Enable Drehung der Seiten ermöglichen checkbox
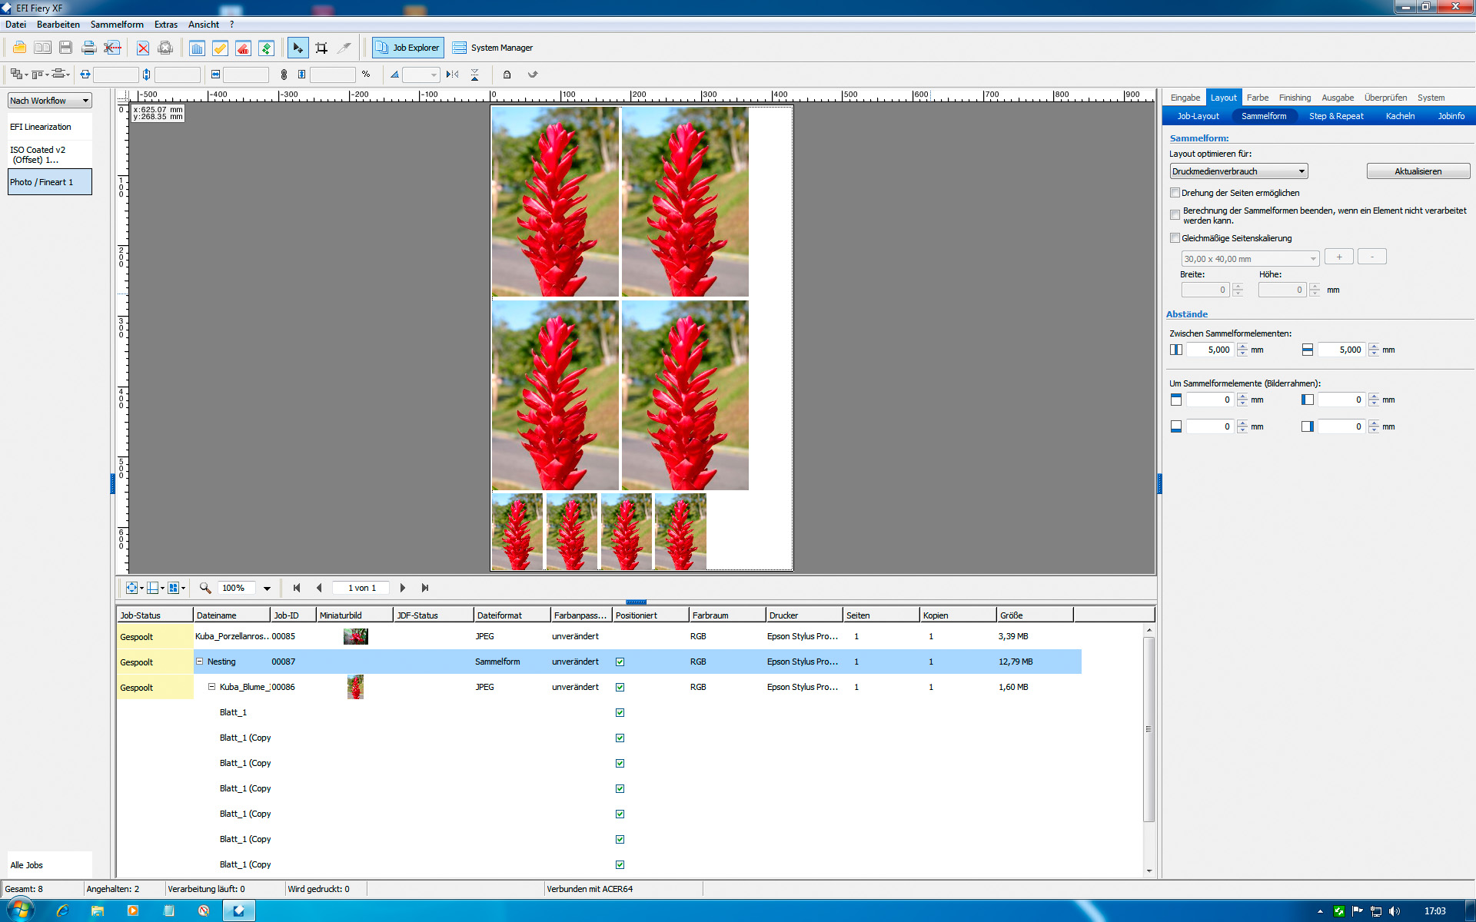1476x922 pixels. (x=1175, y=193)
